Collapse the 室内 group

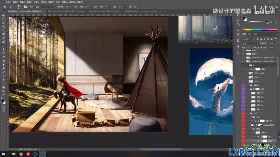click(x=249, y=113)
